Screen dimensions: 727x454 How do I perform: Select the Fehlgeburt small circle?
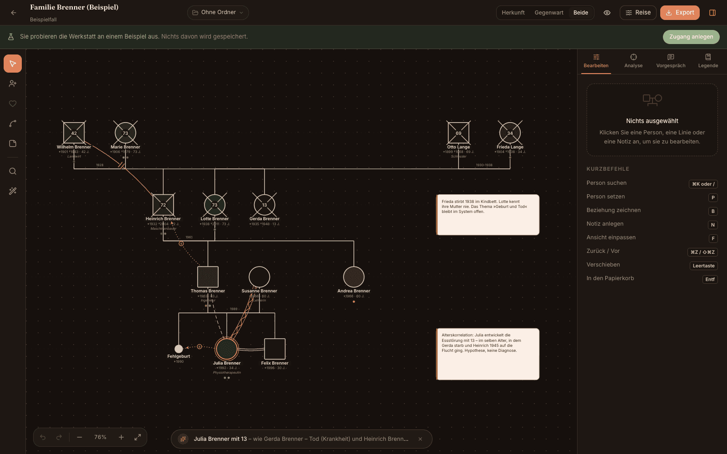[179, 349]
